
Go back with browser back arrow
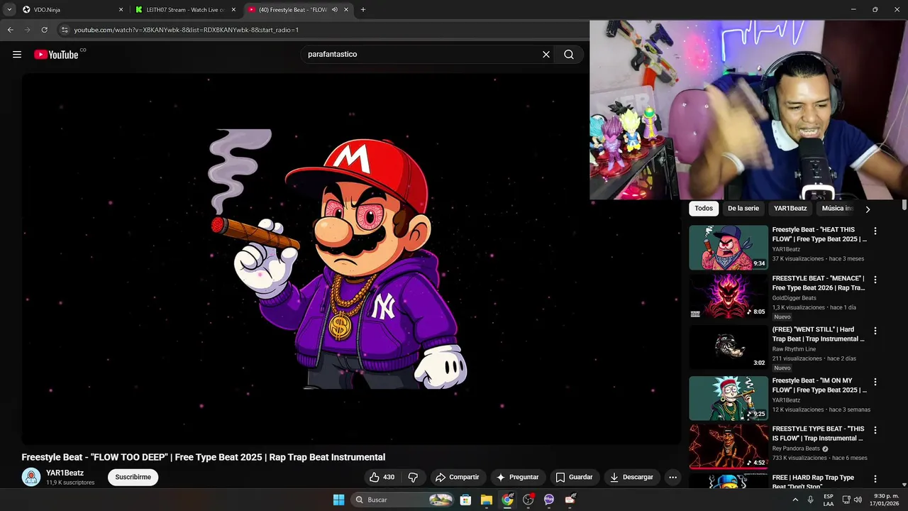11,30
